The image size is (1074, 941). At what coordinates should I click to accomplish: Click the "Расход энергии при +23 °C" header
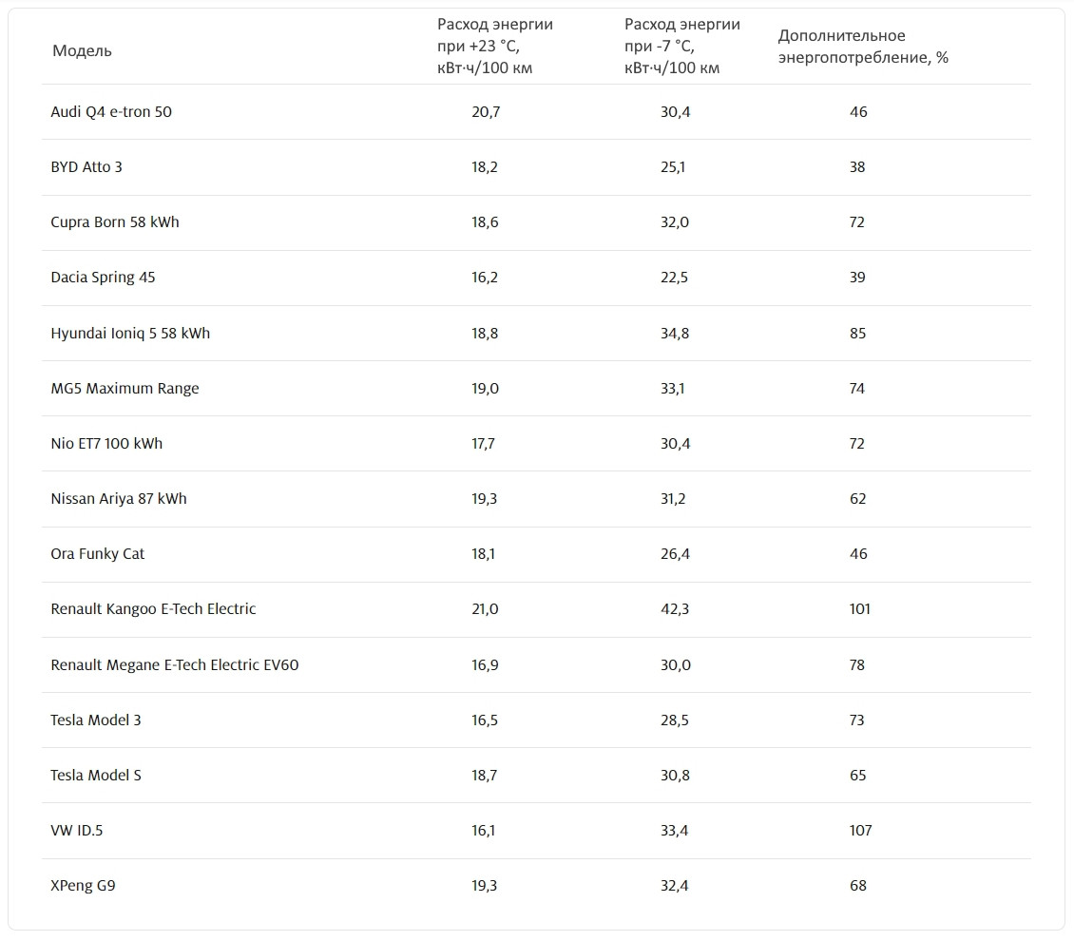[494, 46]
